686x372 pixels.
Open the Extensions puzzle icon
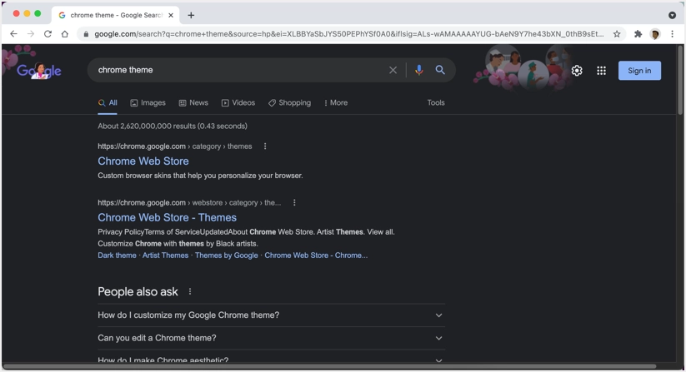(x=638, y=34)
